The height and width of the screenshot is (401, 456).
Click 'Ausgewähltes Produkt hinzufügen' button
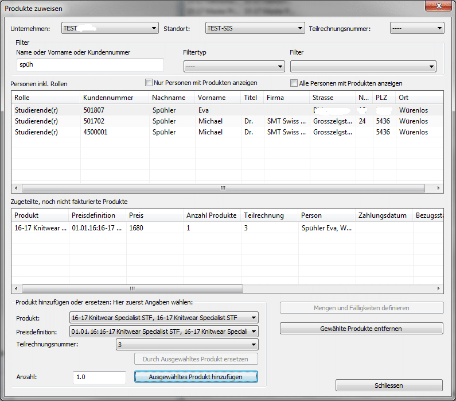196,377
